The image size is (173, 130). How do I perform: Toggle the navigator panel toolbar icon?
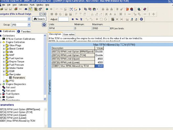tap(30, 9)
